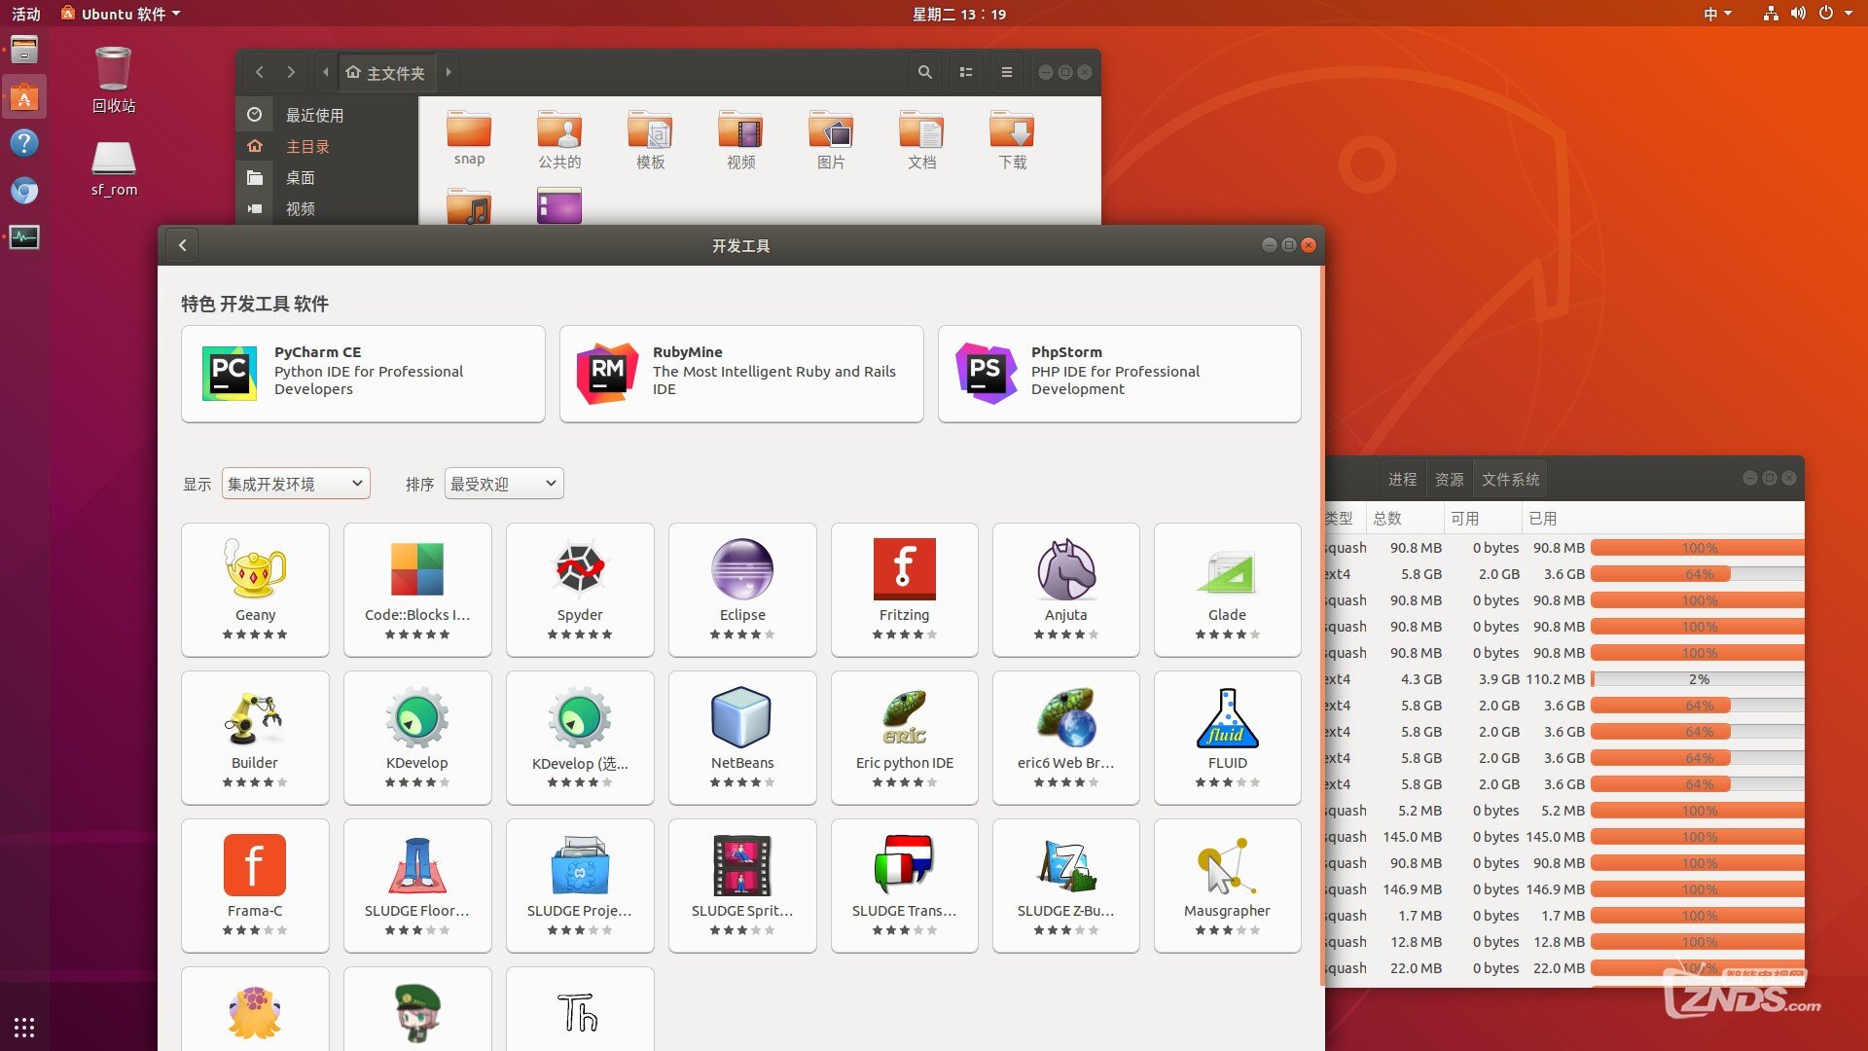Screen dimensions: 1868x1051
Task: Open Ubuntu 软件 app menu in top bar
Action: [x=122, y=14]
